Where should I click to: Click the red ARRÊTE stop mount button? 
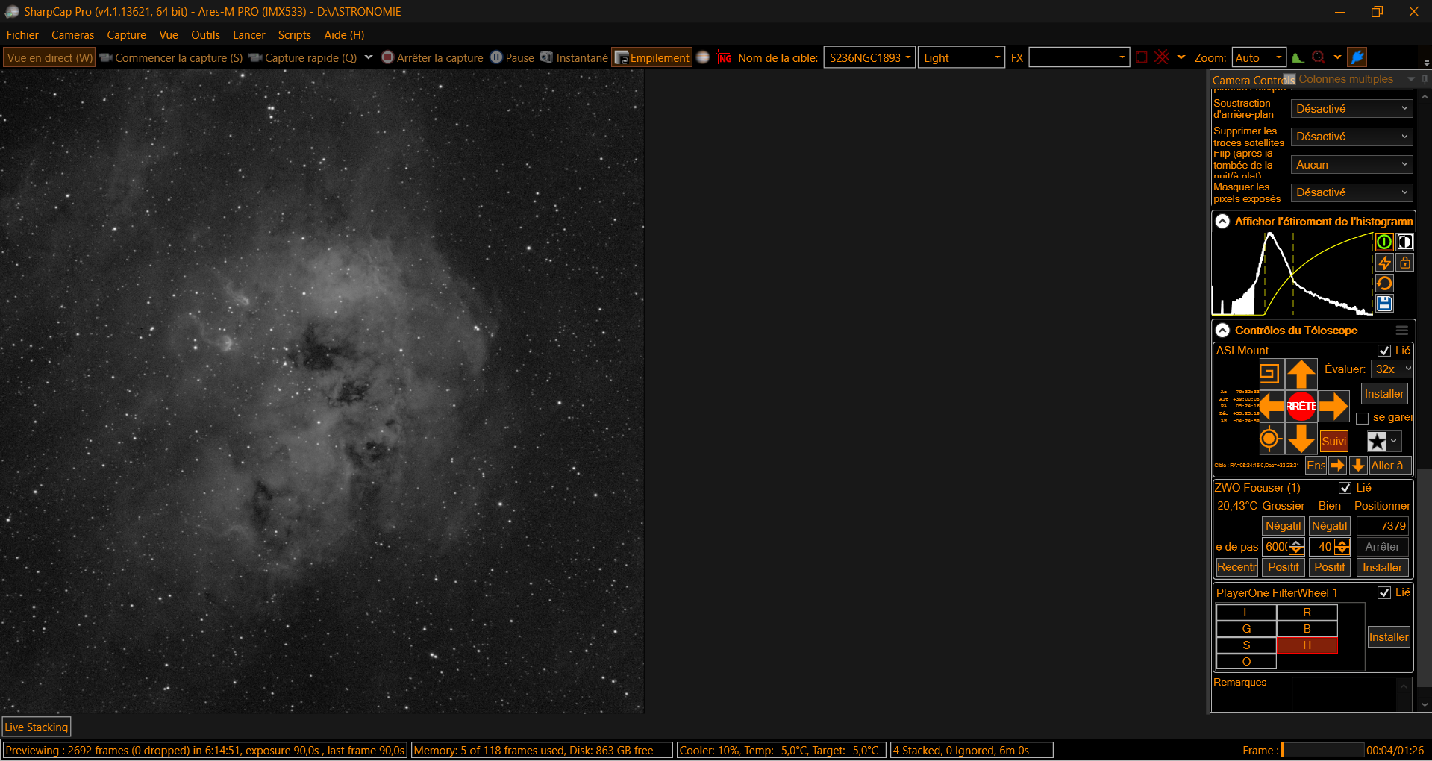click(1301, 406)
